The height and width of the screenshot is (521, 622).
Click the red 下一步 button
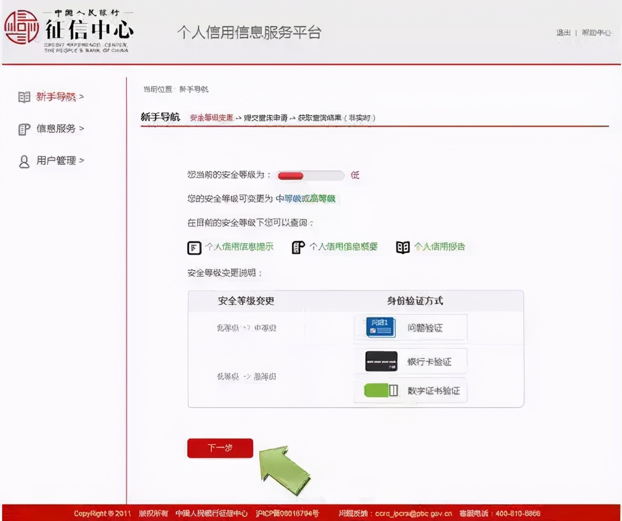220,448
